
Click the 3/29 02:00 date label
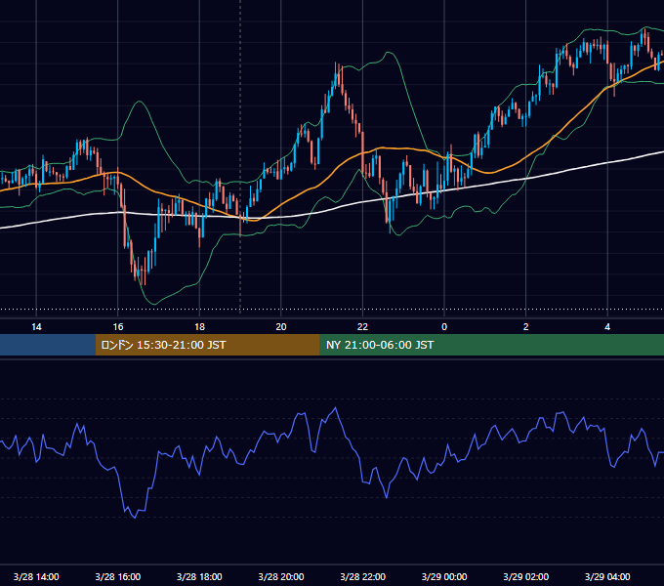526,576
